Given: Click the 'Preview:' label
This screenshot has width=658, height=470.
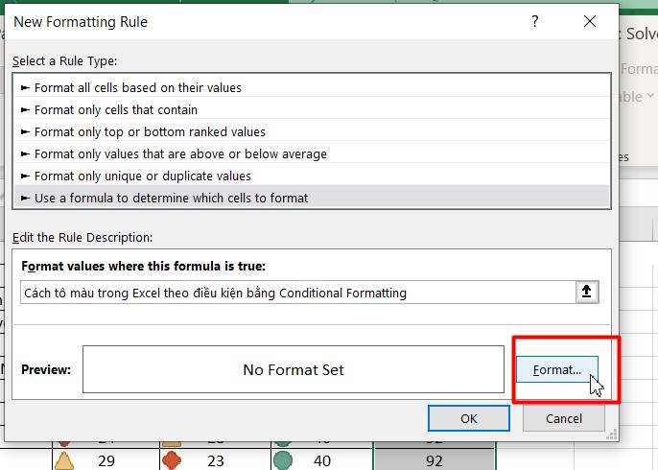Looking at the screenshot, I should point(46,369).
